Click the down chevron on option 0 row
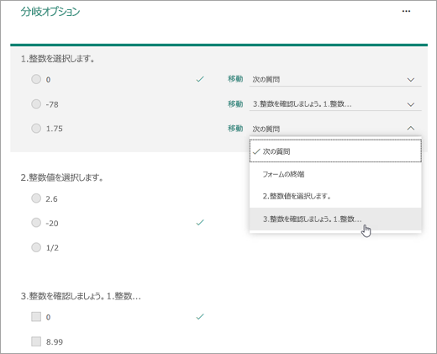 (x=411, y=80)
